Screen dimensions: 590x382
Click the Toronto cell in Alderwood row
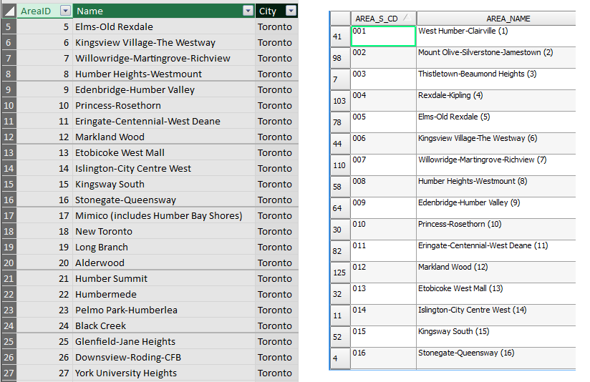276,263
